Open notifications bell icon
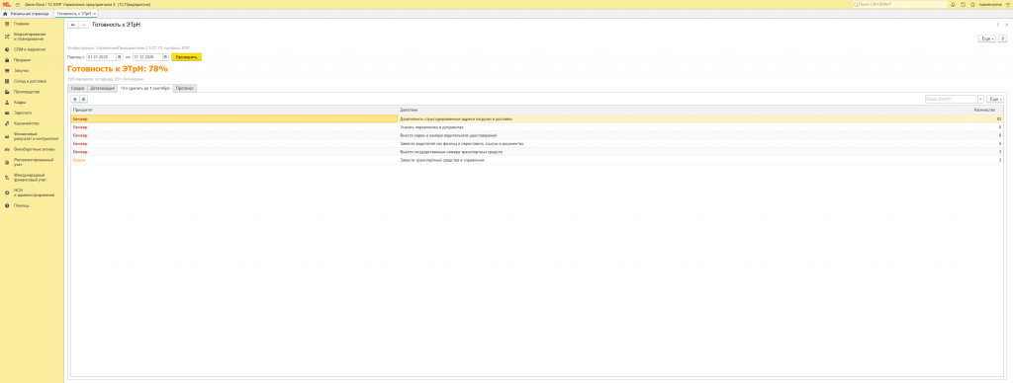Screen dimensions: 1013x383 click(953, 4)
